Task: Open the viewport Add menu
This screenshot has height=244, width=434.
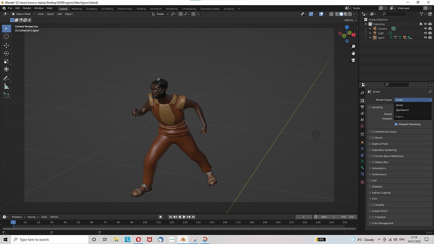Action: (x=59, y=14)
